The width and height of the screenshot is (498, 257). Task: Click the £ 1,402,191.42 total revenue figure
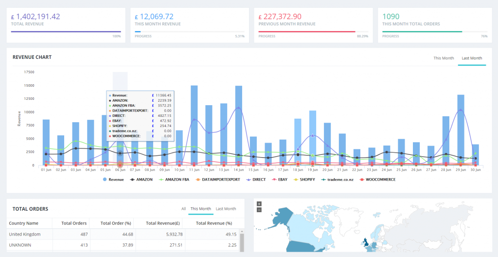click(x=36, y=17)
